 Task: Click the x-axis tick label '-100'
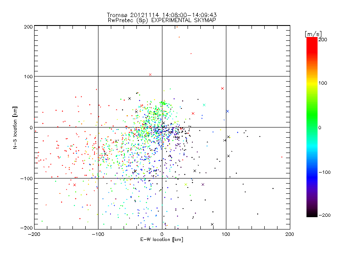click(98, 234)
